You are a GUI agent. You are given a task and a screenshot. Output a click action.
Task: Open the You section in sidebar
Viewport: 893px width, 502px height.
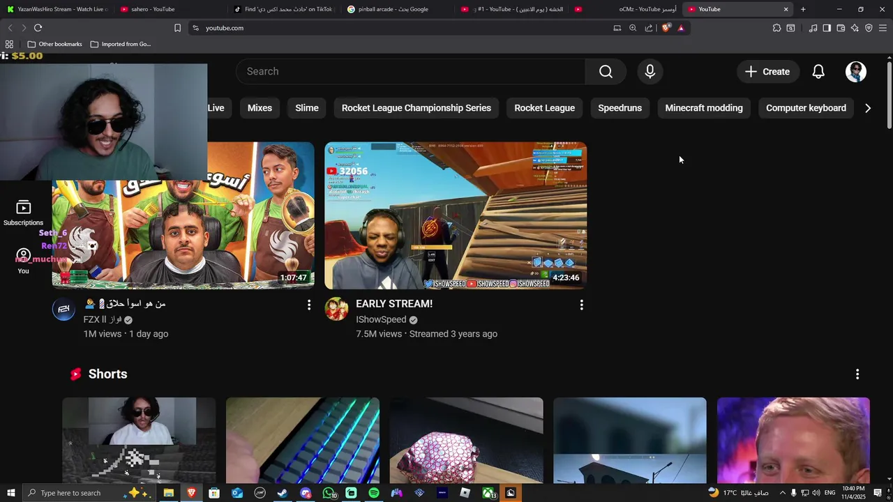pyautogui.click(x=23, y=261)
